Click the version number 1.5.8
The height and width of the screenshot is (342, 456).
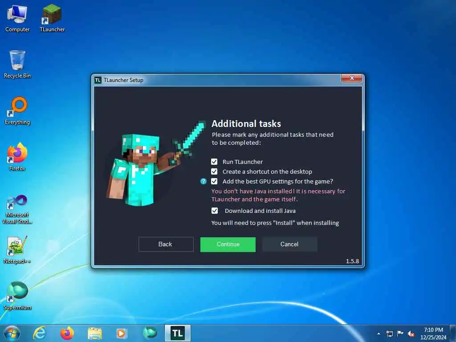click(x=352, y=261)
